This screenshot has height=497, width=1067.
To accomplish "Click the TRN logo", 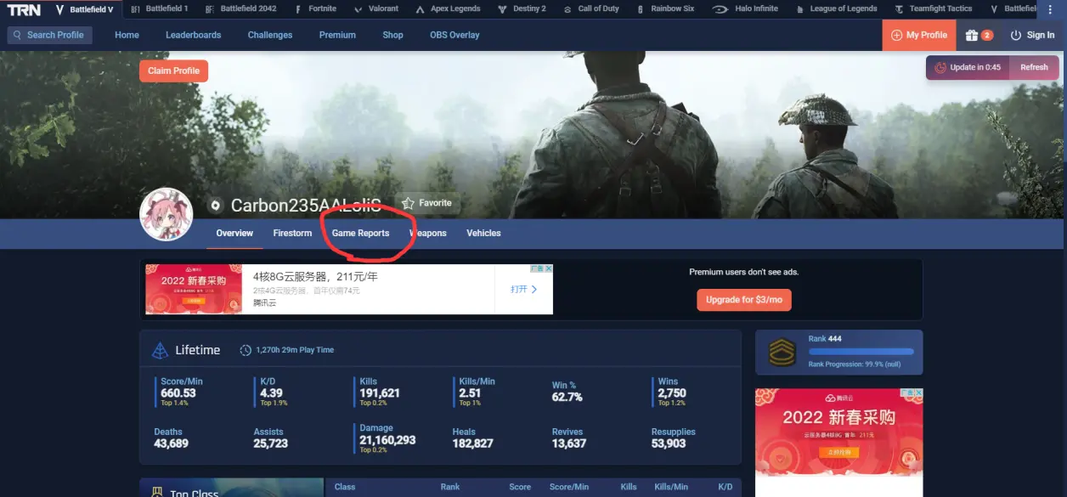I will tap(24, 9).
